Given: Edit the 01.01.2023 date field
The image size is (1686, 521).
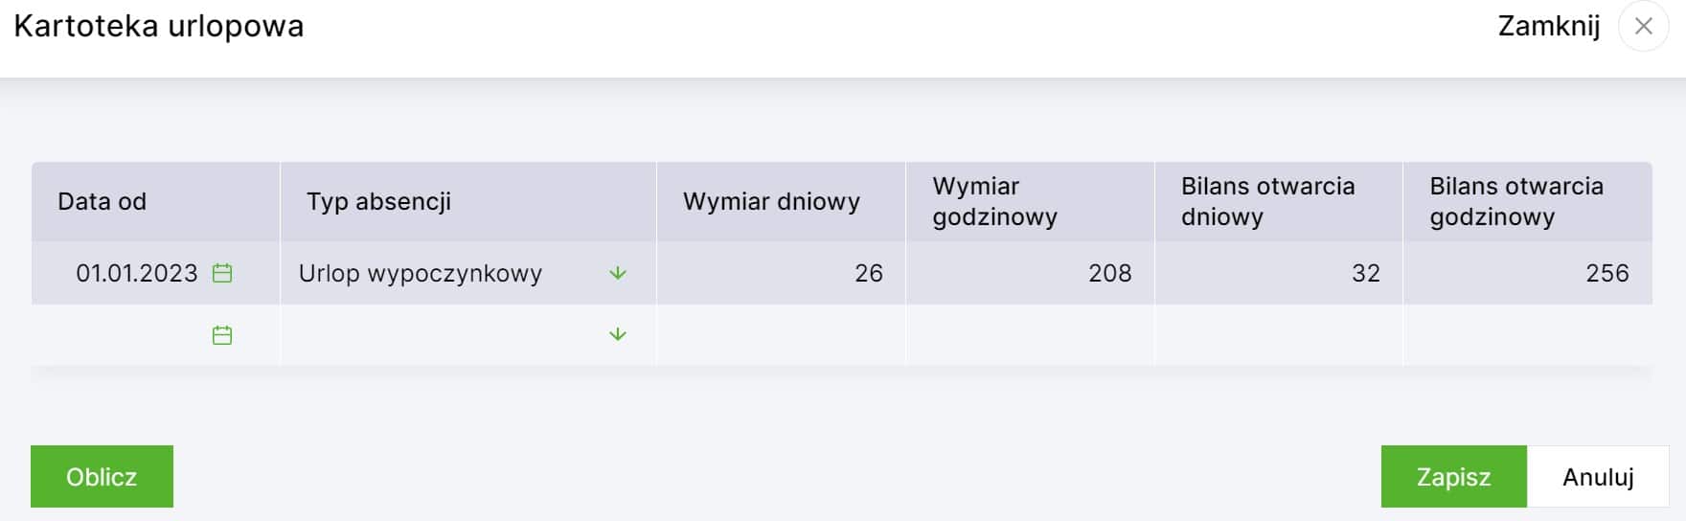Looking at the screenshot, I should [136, 273].
